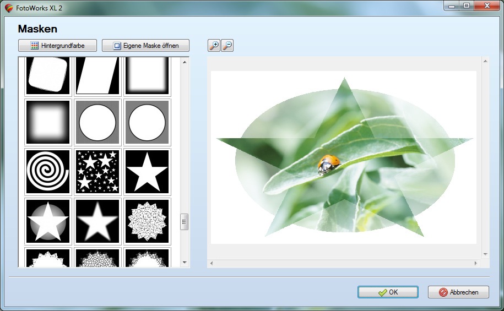Click the zoom in magnifier icon

coord(214,46)
